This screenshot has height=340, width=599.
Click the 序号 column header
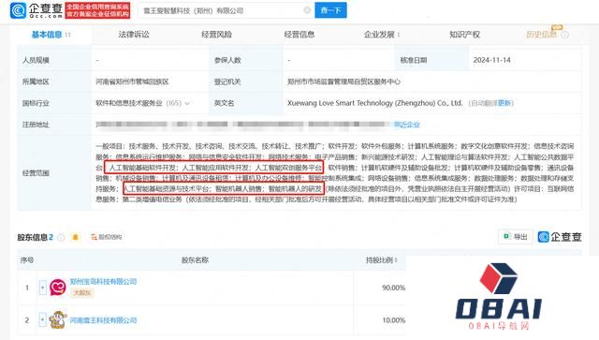tap(27, 260)
